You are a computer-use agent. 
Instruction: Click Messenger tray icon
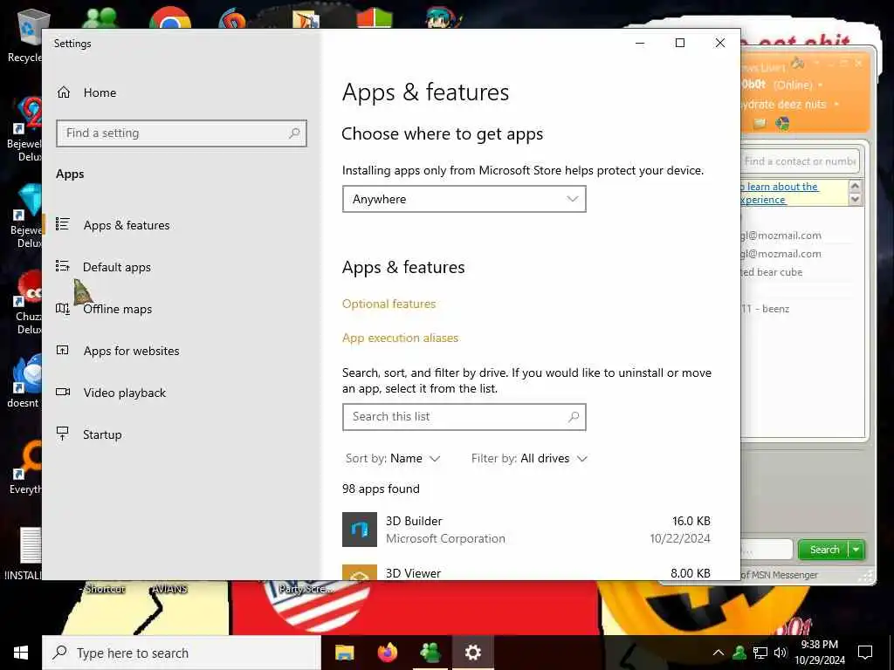[x=739, y=653]
